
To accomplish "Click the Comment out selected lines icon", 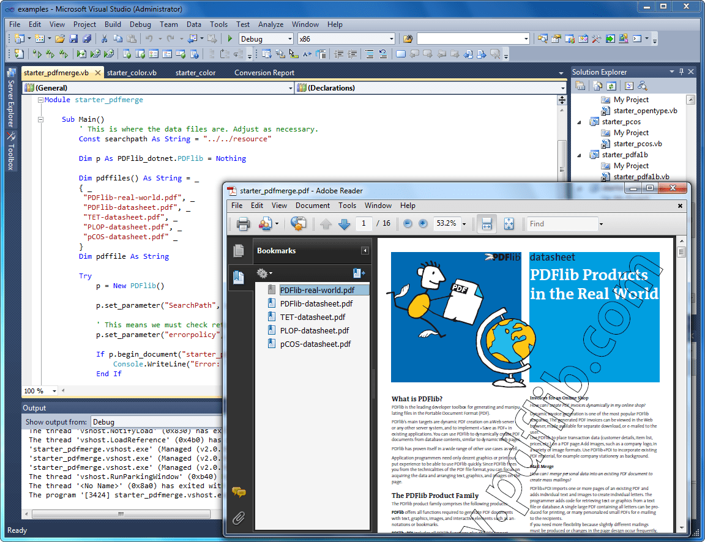I will 369,54.
